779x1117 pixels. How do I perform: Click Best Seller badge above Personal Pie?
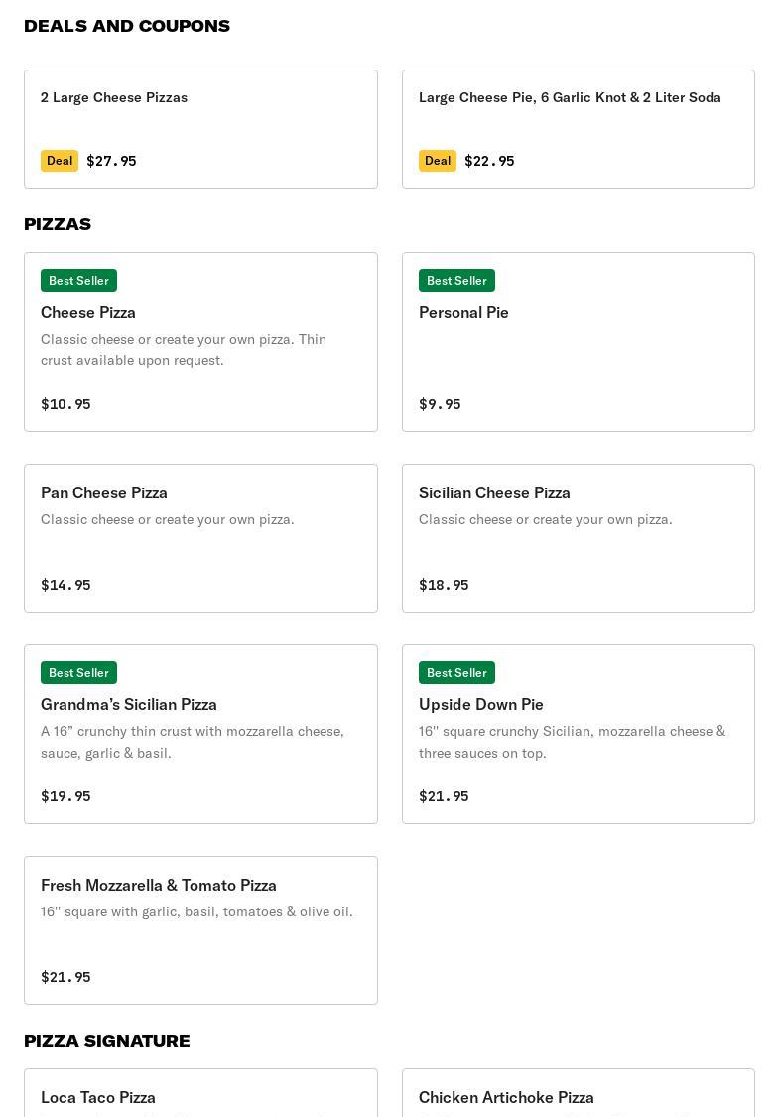pyautogui.click(x=456, y=281)
